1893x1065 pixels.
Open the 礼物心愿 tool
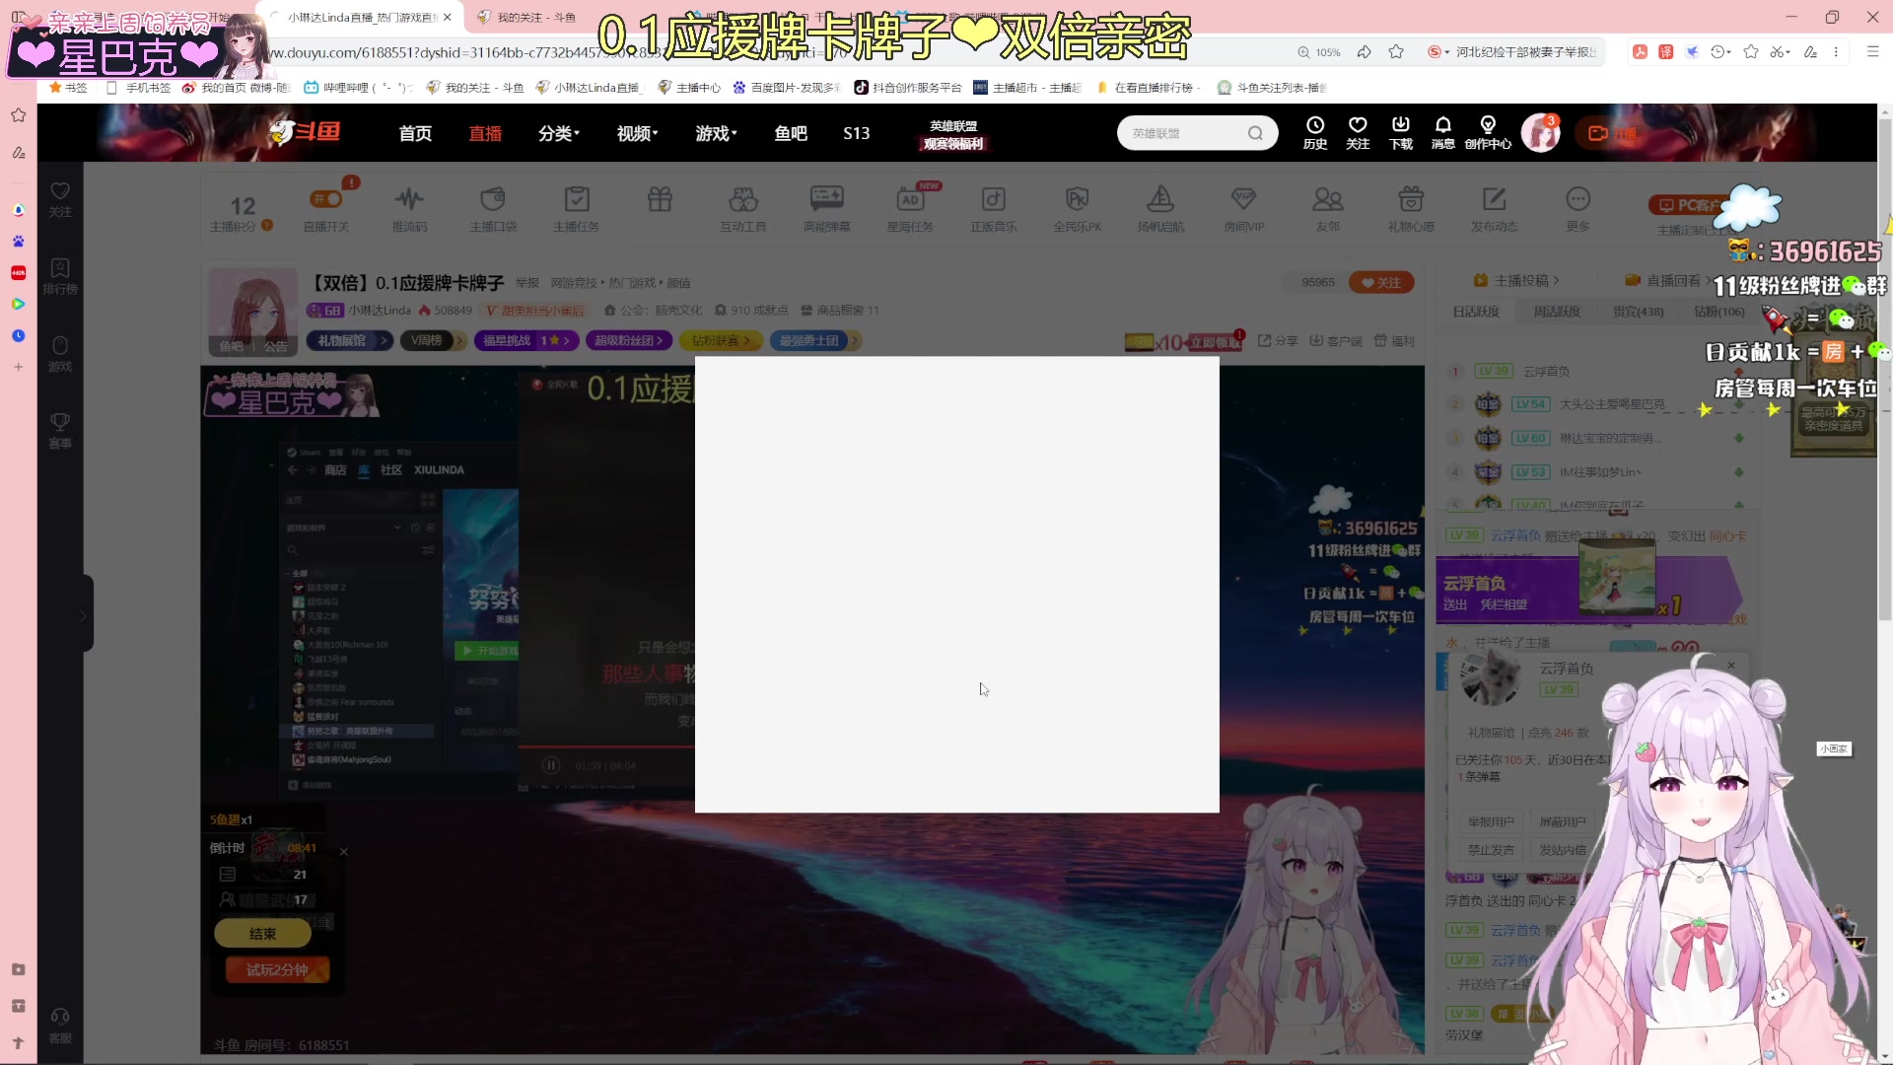point(1411,209)
